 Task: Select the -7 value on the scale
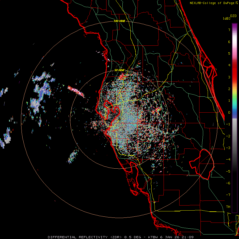228,195
